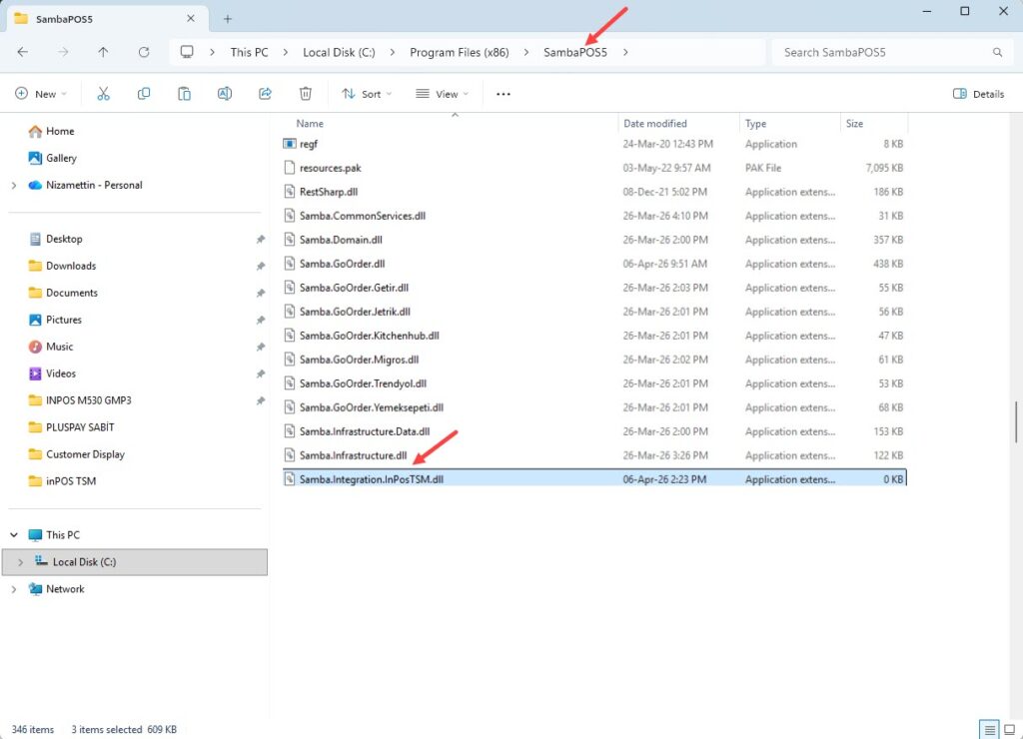Click the Paste clipboard icon

pyautogui.click(x=184, y=94)
